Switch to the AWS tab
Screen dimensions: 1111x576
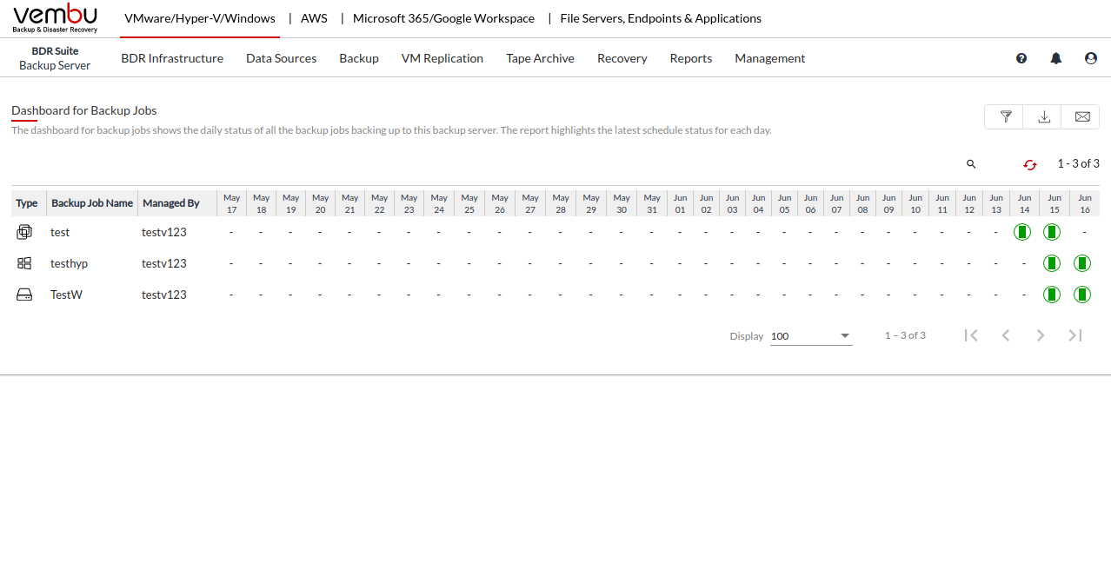314,18
